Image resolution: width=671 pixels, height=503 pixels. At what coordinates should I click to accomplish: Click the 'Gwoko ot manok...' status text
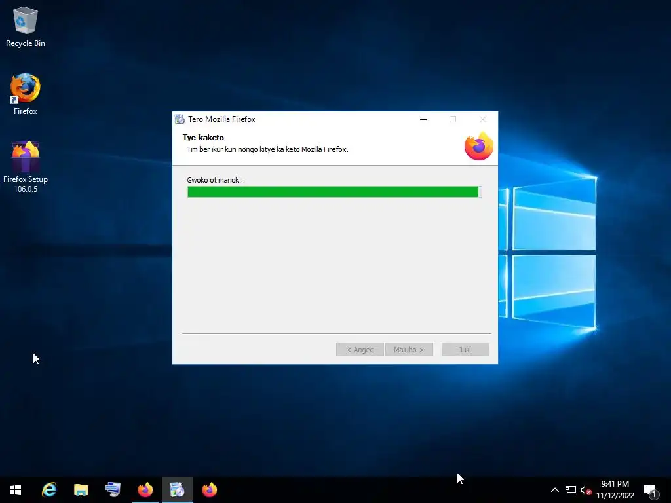click(x=216, y=180)
